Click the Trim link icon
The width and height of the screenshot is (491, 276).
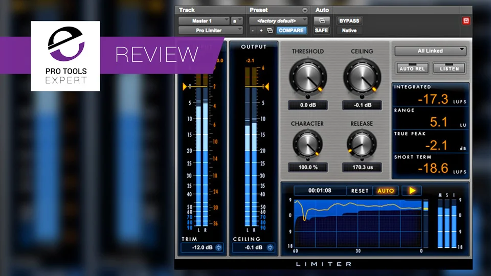tap(218, 247)
